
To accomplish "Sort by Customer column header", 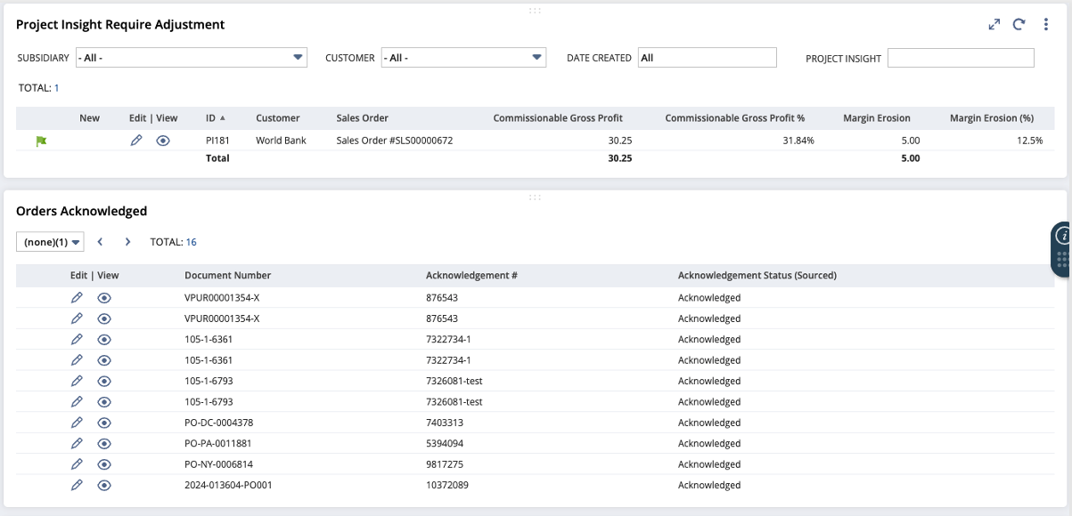I will tap(278, 117).
